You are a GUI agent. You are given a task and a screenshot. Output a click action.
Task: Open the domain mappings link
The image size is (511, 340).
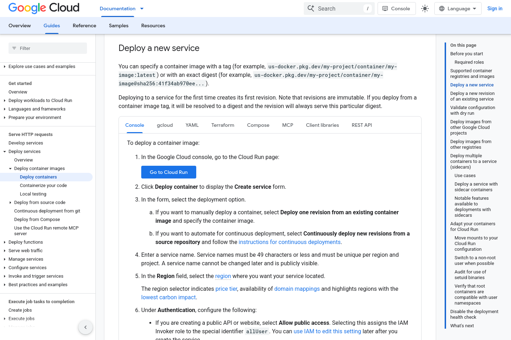[297, 289]
